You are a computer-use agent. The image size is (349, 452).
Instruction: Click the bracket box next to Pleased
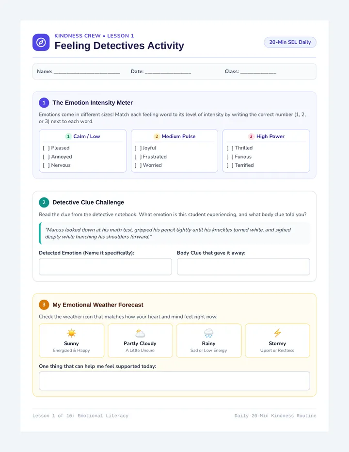point(46,148)
